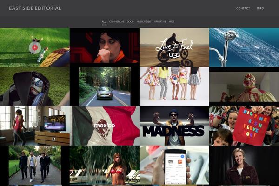
Task: Filter projects by Commercial
Action: tap(117, 21)
